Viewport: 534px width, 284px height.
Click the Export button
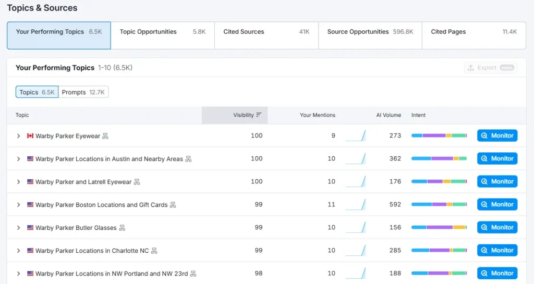click(490, 68)
